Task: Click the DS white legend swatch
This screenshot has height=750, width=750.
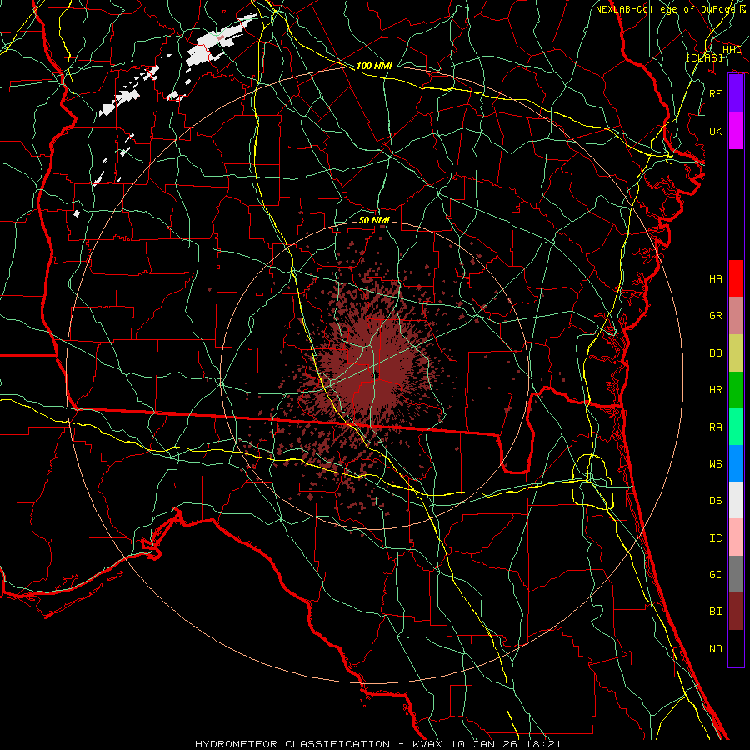Action: 736,500
